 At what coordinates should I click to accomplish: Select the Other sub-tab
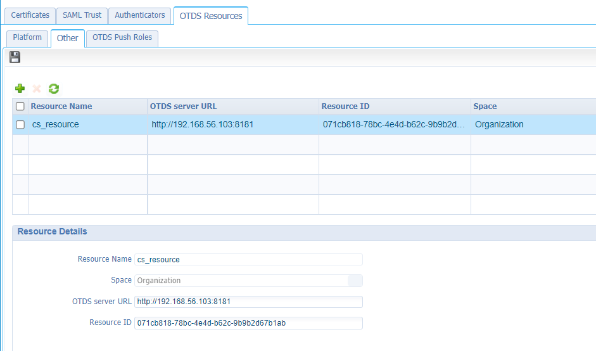tap(68, 38)
